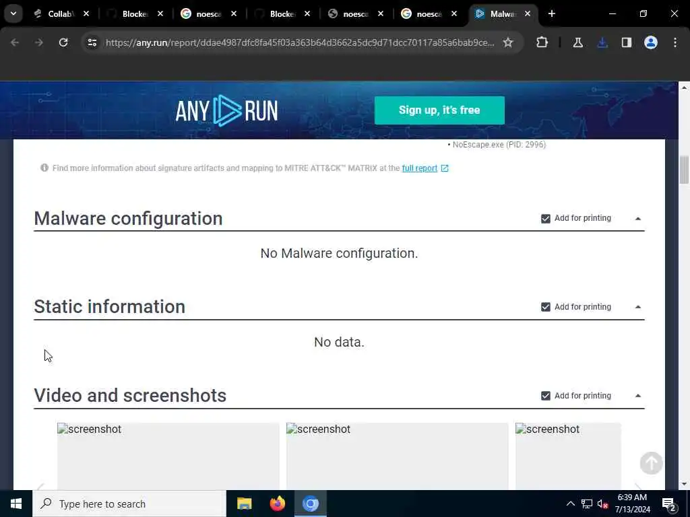Click the any.run URL address bar

tap(299, 42)
